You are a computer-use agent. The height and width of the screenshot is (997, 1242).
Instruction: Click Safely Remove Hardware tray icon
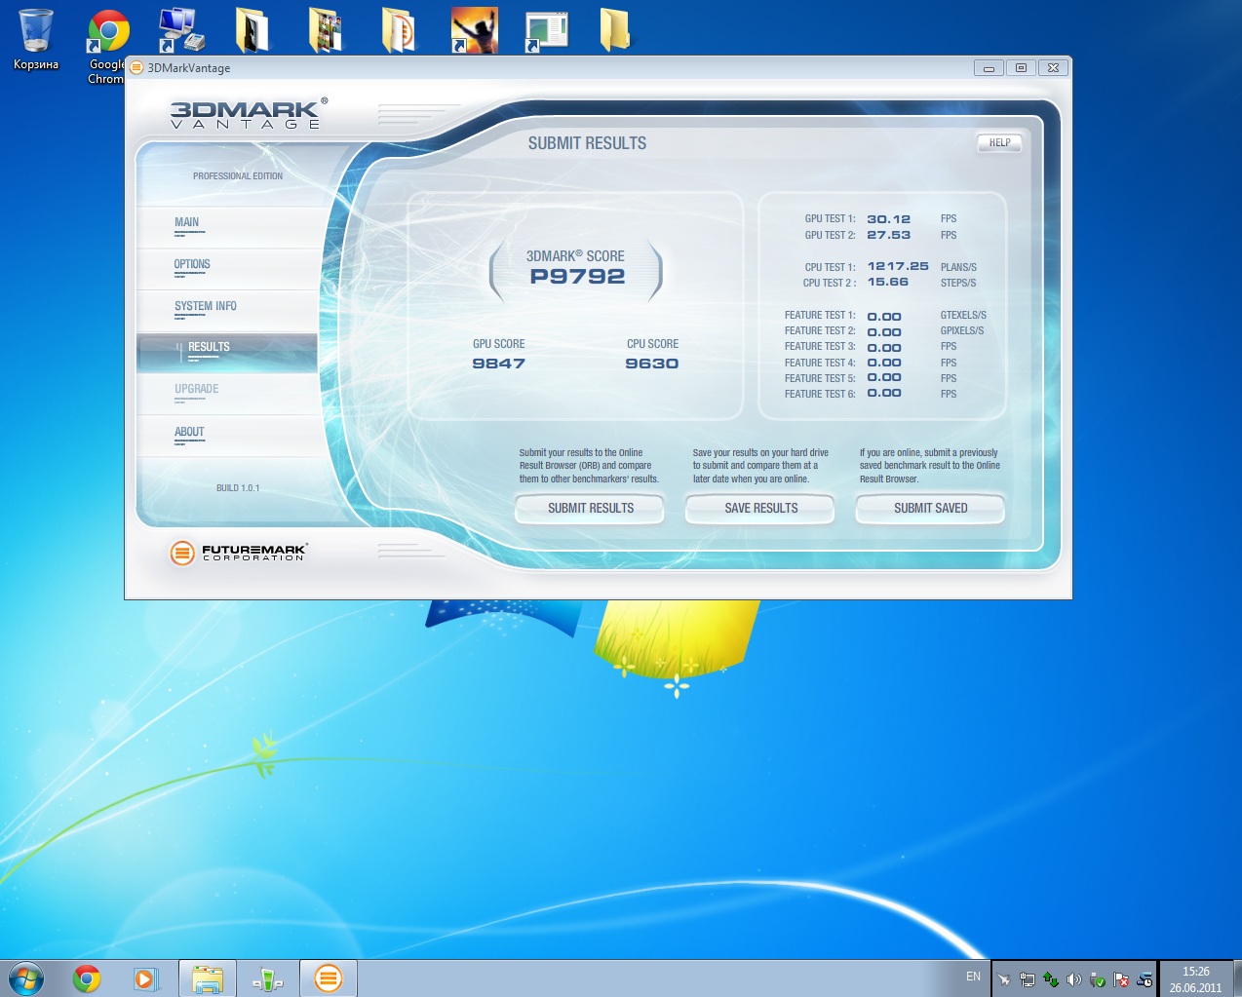(1098, 979)
